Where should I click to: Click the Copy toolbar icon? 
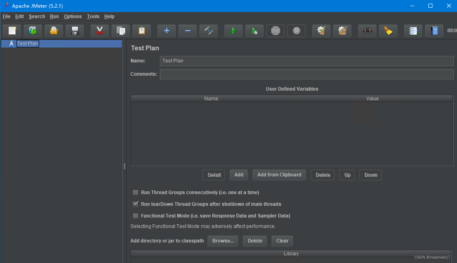click(x=120, y=31)
